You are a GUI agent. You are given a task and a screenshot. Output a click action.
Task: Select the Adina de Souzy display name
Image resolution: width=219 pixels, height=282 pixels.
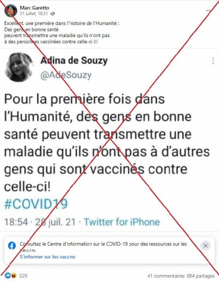coord(74,61)
